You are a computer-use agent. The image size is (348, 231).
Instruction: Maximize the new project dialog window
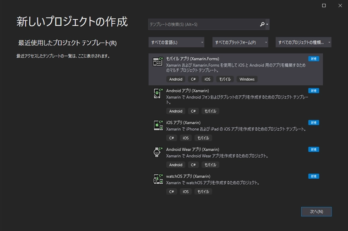tap(324, 5)
